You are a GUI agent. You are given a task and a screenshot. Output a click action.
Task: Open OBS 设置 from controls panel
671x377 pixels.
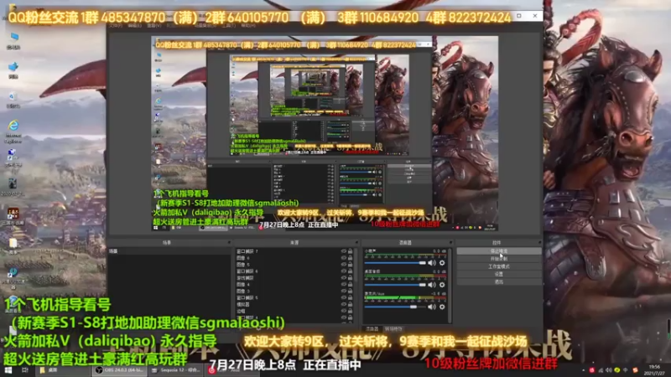[x=498, y=274]
